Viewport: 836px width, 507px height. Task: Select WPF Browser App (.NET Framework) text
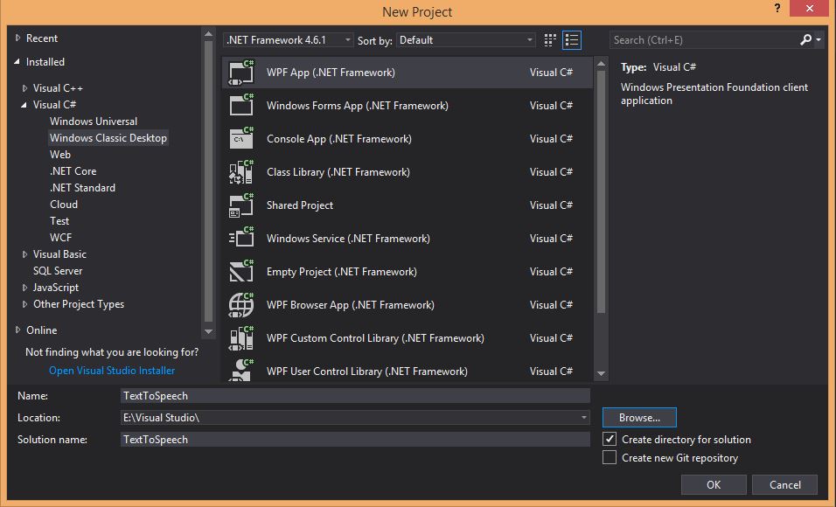pos(351,305)
